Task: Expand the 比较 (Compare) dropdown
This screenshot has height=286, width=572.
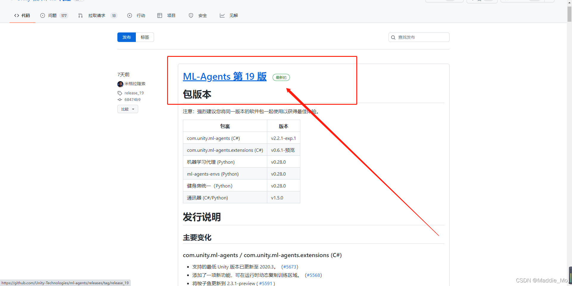Action: pyautogui.click(x=128, y=109)
